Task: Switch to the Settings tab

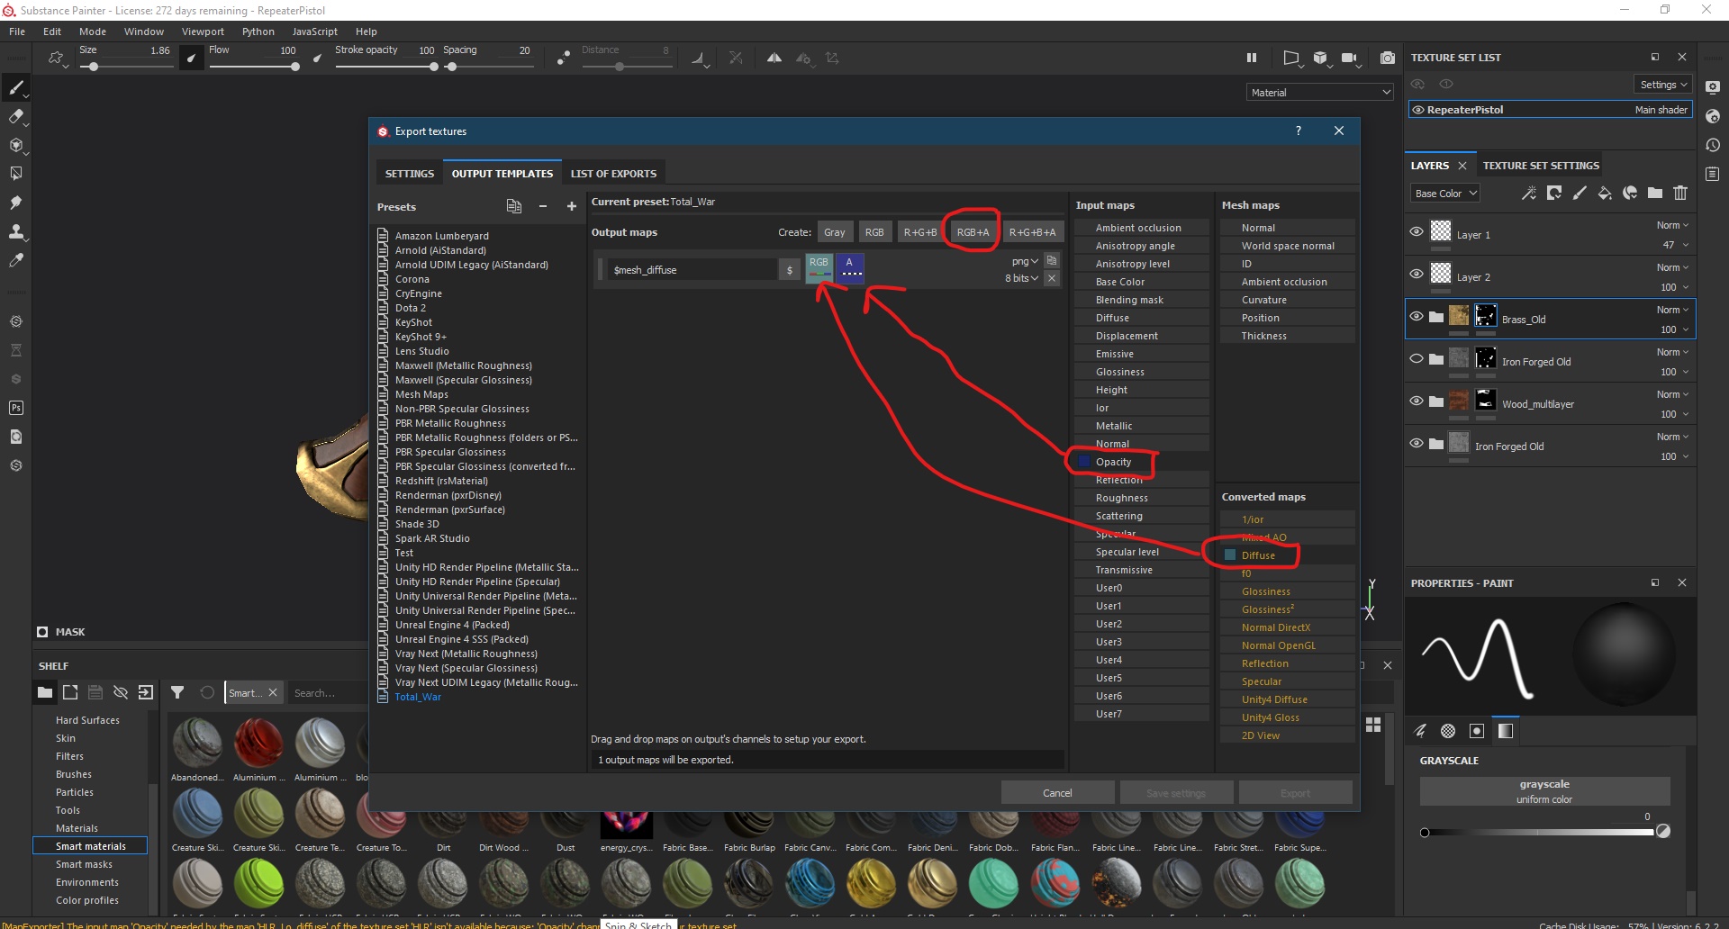Action: (410, 174)
